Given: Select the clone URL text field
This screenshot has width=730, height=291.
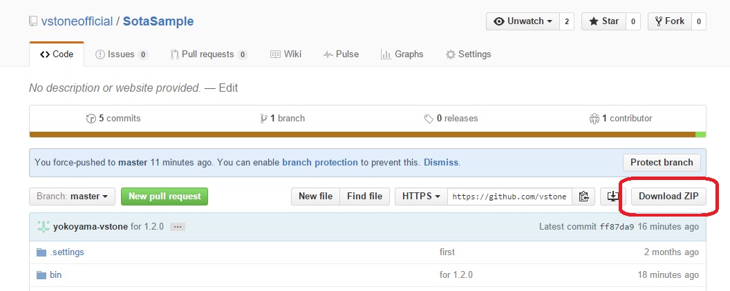Looking at the screenshot, I should [509, 197].
